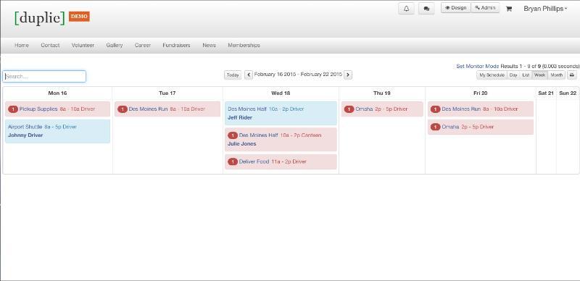Toggle the Week calendar view
The width and height of the screenshot is (580, 281).
[x=539, y=75]
